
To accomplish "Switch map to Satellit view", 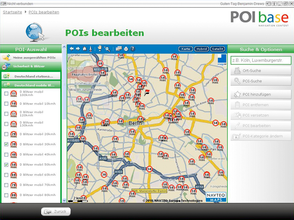I will 218,49.
